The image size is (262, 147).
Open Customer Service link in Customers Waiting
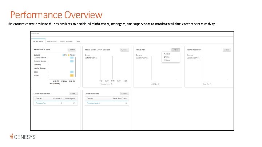pyautogui.click(x=93, y=103)
